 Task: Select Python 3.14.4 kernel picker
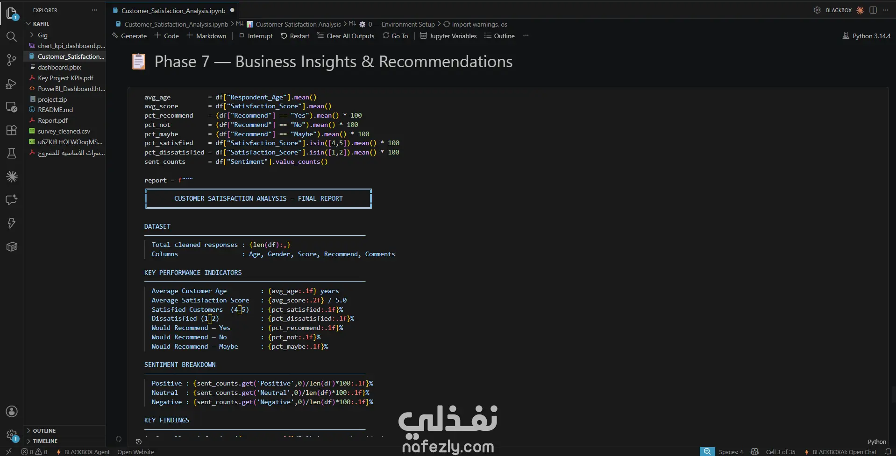click(x=867, y=36)
